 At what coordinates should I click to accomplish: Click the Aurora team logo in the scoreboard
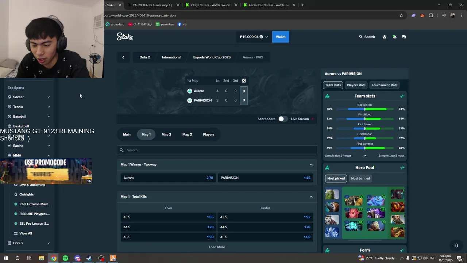point(190,91)
